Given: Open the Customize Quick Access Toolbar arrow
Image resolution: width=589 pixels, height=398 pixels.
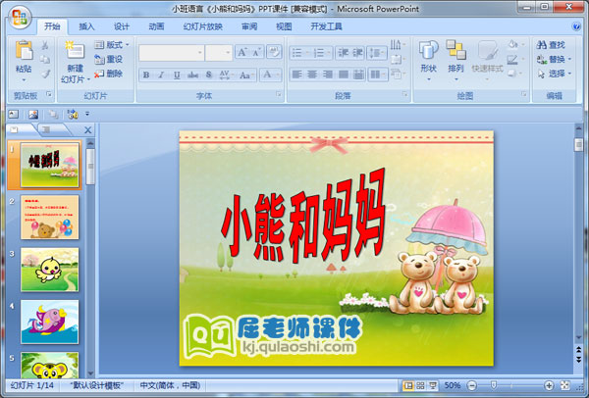Looking at the screenshot, I should click(87, 114).
